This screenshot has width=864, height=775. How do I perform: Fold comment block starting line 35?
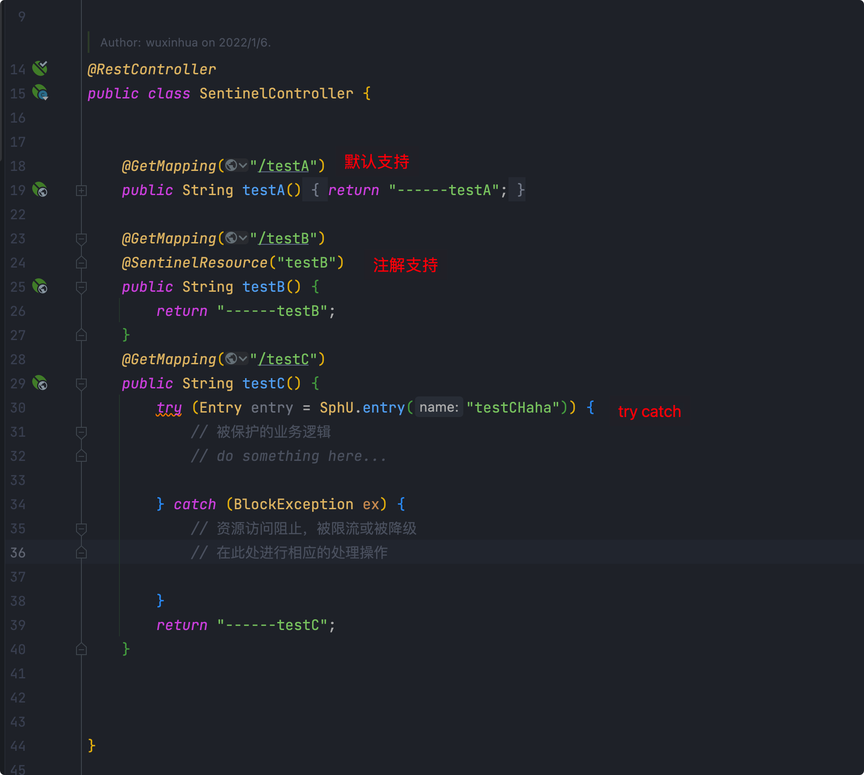pos(81,528)
